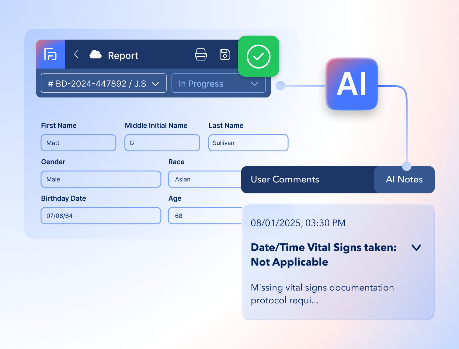Viewport: 459px width, 349px height.
Task: Click the Middle Initial Name label
Action: click(x=156, y=125)
